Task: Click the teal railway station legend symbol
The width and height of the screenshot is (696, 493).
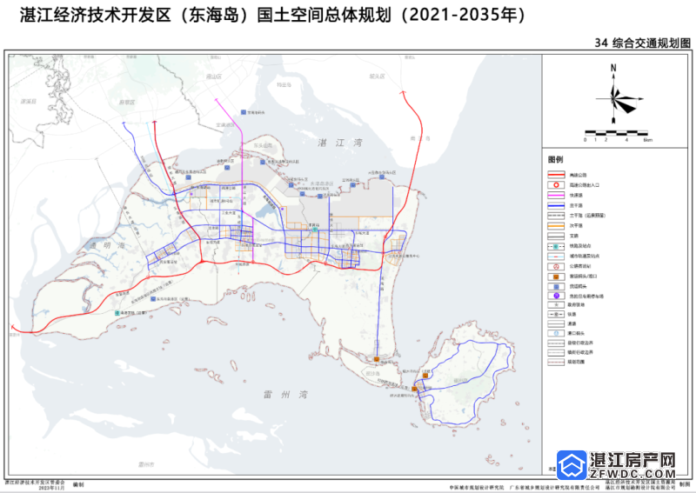Action: [556, 246]
